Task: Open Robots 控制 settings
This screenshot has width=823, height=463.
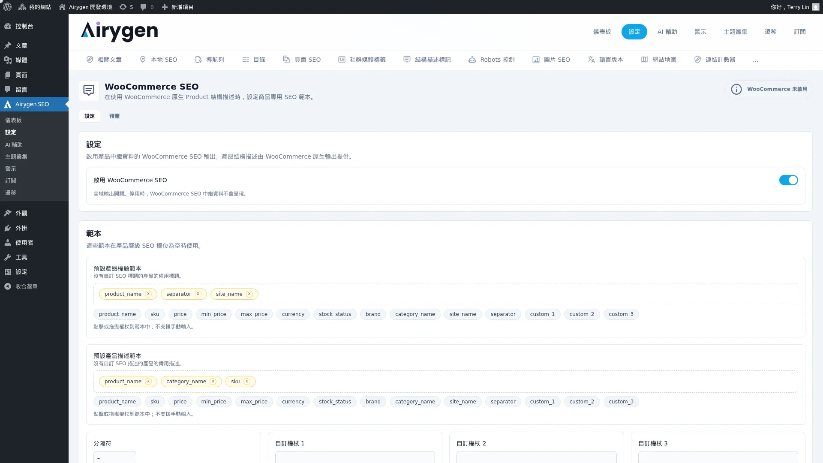Action: [492, 60]
